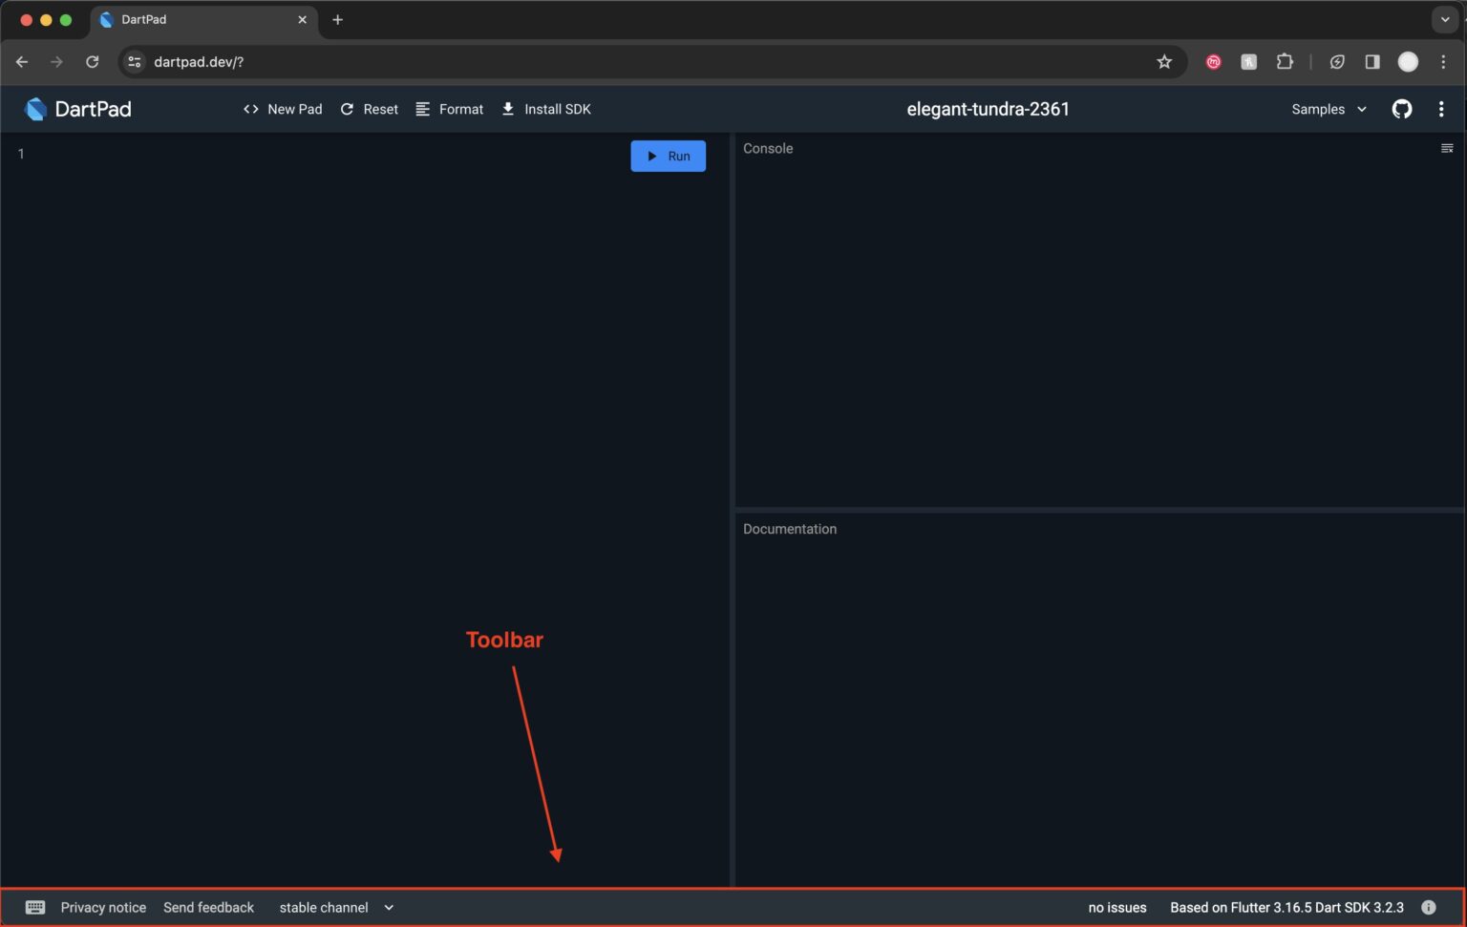Open a new browser tab
Image resolution: width=1467 pixels, height=927 pixels.
click(x=337, y=19)
